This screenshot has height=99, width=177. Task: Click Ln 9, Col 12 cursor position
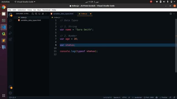pos(108,97)
